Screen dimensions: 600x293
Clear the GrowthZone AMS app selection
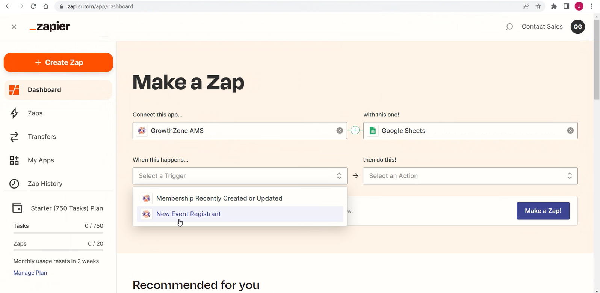340,131
